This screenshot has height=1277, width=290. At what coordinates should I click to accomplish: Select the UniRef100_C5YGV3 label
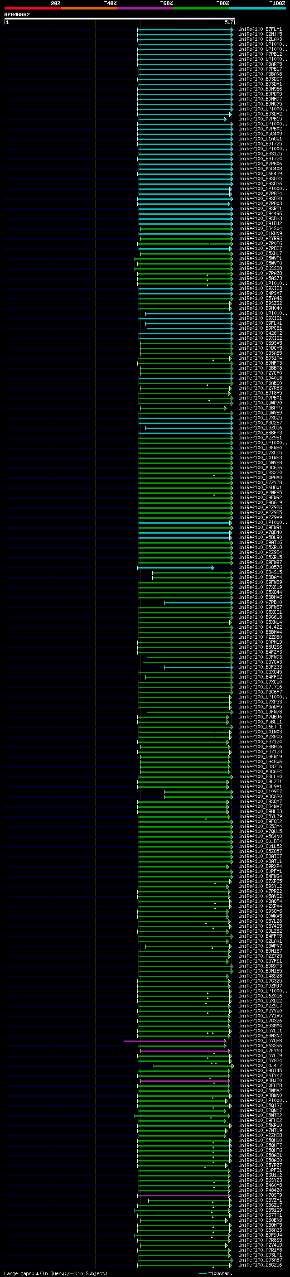(x=260, y=662)
